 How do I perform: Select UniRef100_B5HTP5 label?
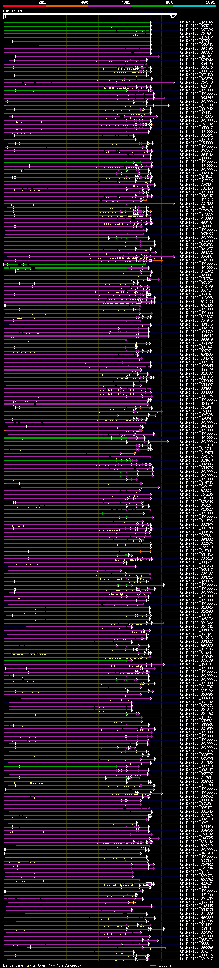(196, 64)
